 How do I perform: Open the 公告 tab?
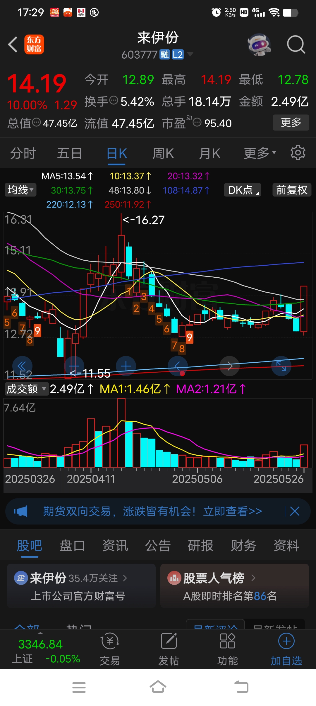click(x=158, y=546)
